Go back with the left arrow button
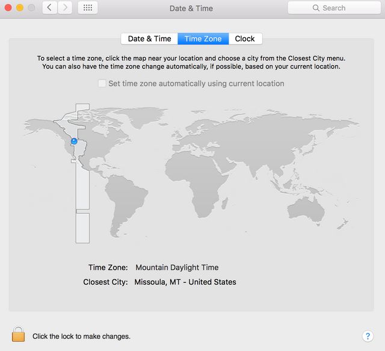This screenshot has height=351, width=385. click(x=50, y=8)
